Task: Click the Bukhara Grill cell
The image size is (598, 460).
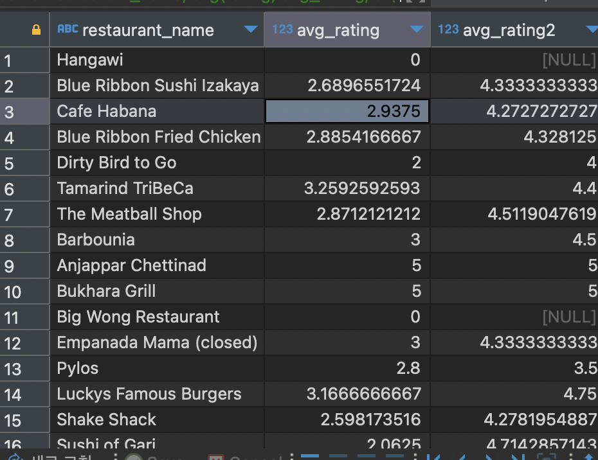Action: click(157, 292)
